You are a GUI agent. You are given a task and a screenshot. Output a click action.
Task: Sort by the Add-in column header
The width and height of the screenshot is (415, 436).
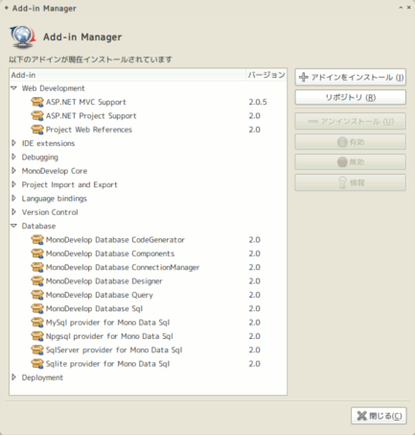coord(127,75)
